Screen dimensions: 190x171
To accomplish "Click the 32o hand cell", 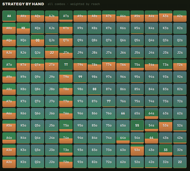I will pyautogui.click(x=166, y=162).
